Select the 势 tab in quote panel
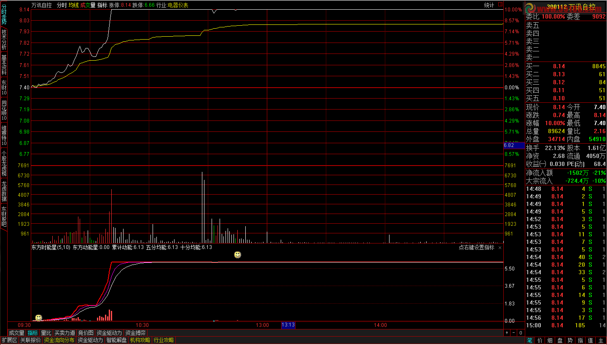Screen dimensions: 607x345 [570, 340]
